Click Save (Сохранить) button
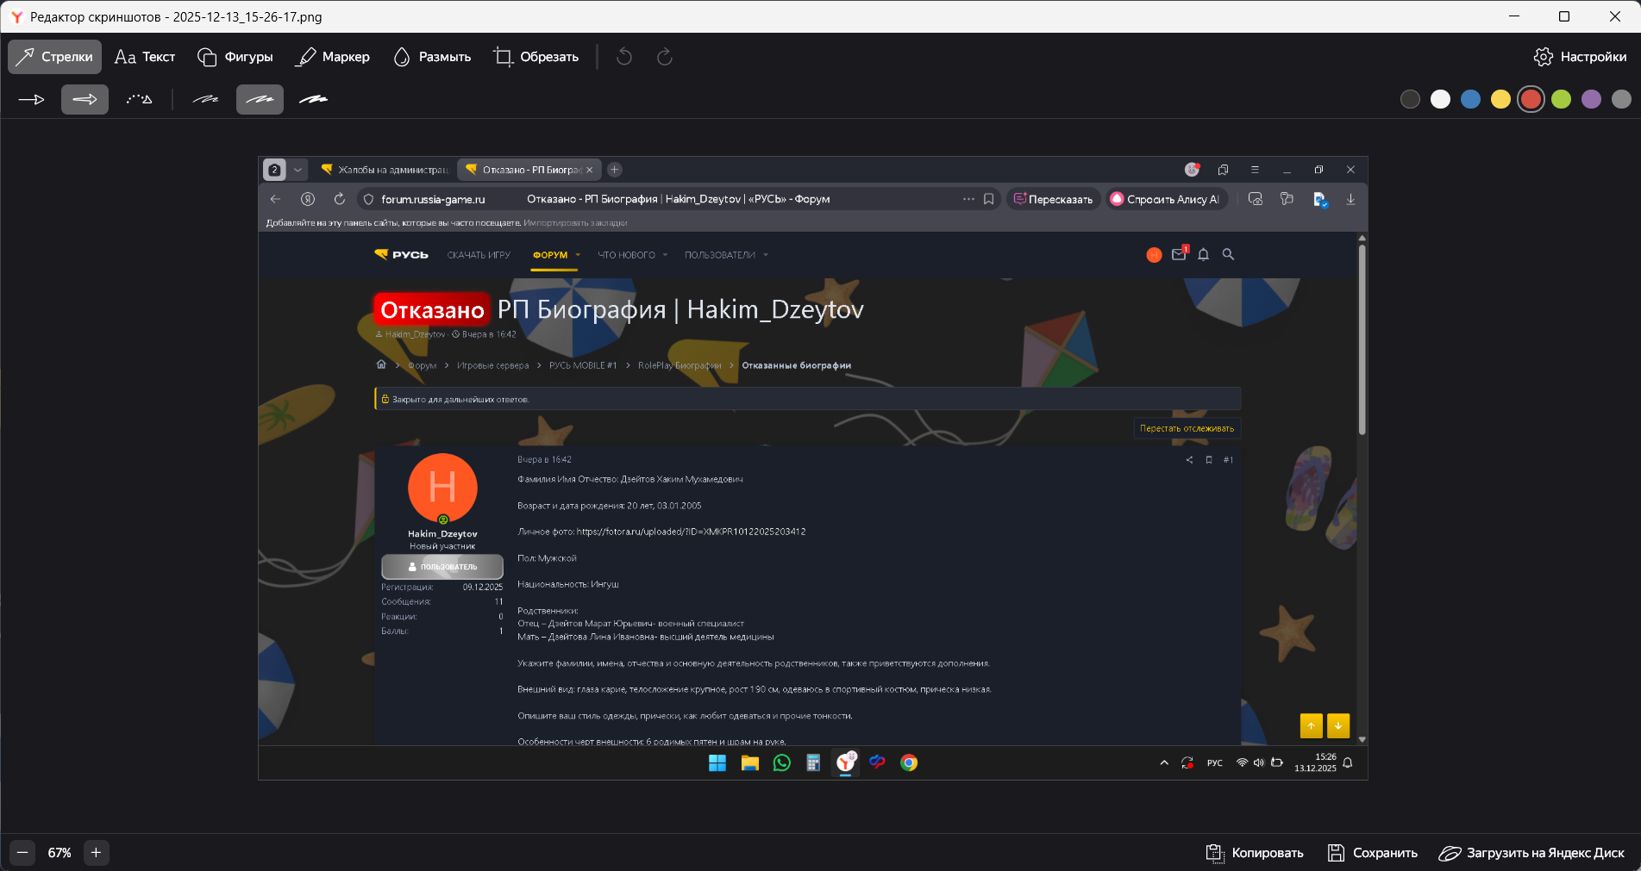1641x871 pixels. click(1373, 853)
